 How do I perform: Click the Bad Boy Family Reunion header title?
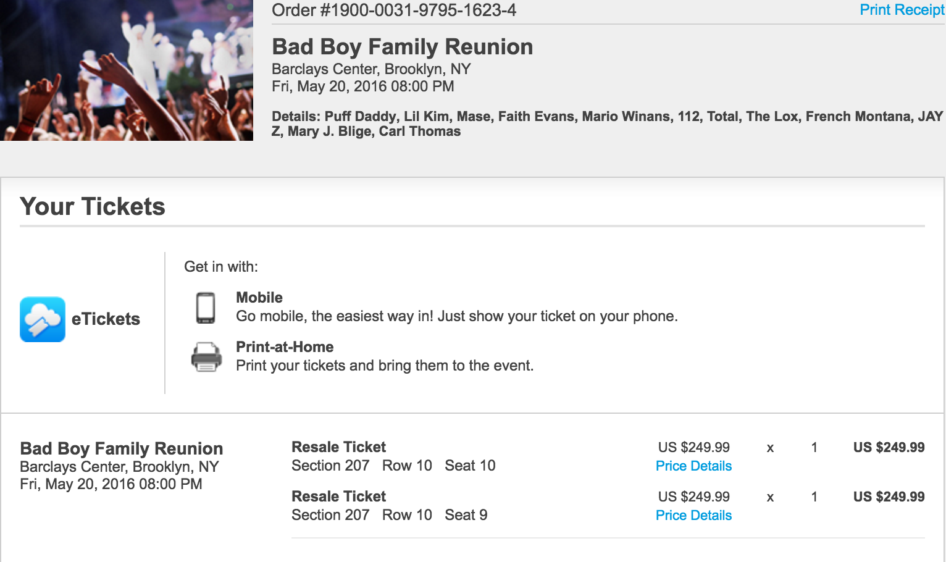pos(403,47)
